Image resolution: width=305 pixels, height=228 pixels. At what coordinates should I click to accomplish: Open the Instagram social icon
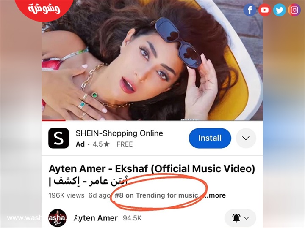click(x=294, y=10)
